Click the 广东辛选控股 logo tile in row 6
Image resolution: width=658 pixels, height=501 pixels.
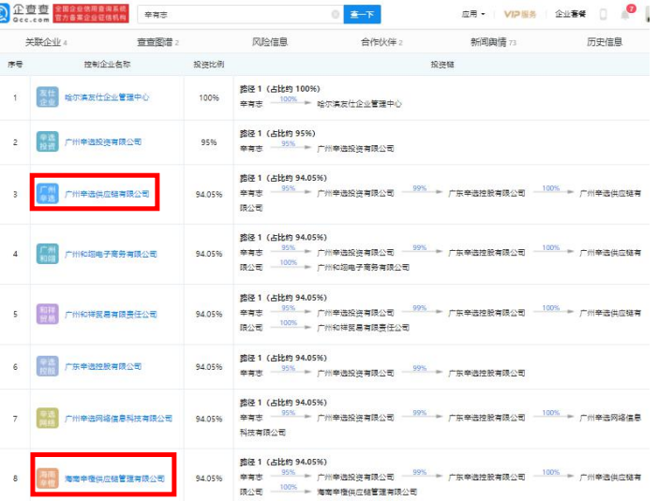point(48,366)
